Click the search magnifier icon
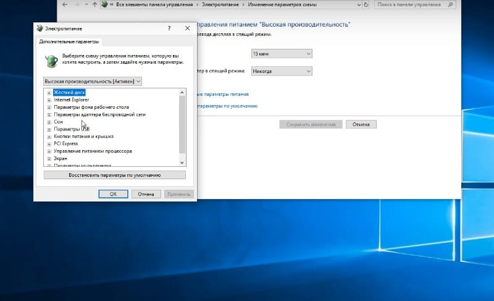The height and width of the screenshot is (301, 494). tap(455, 4)
